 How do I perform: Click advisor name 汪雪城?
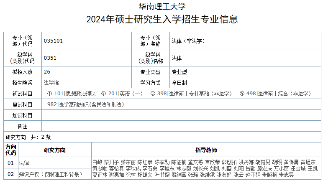298,169
